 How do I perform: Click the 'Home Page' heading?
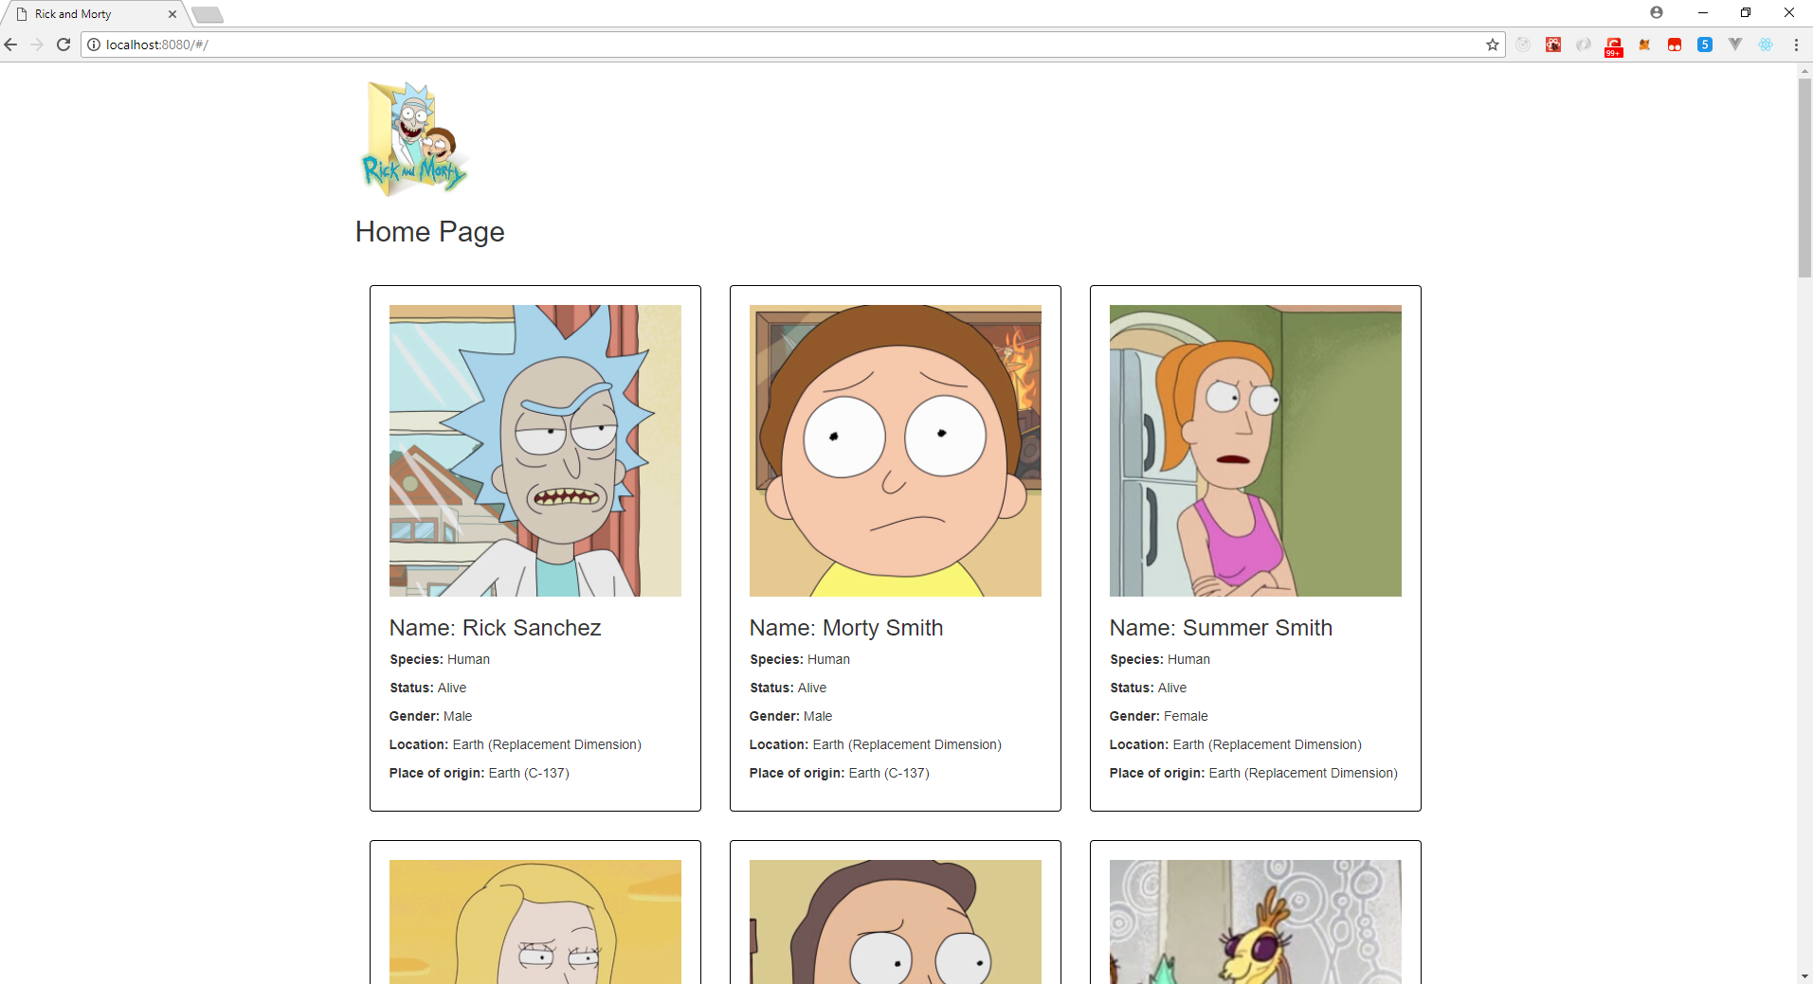(x=430, y=232)
